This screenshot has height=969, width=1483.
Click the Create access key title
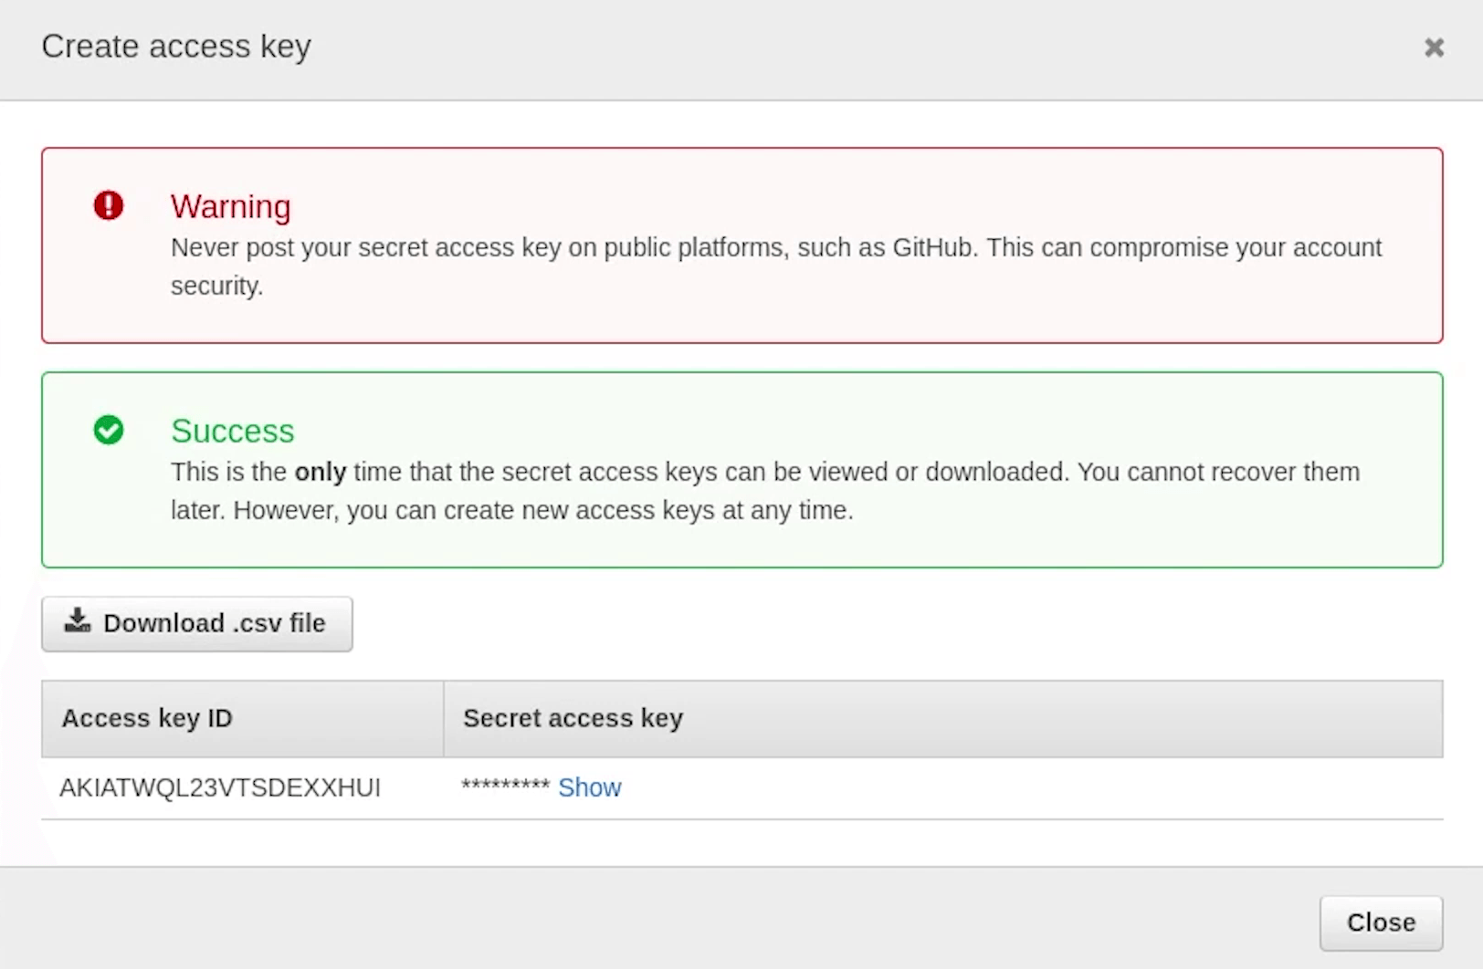coord(176,47)
